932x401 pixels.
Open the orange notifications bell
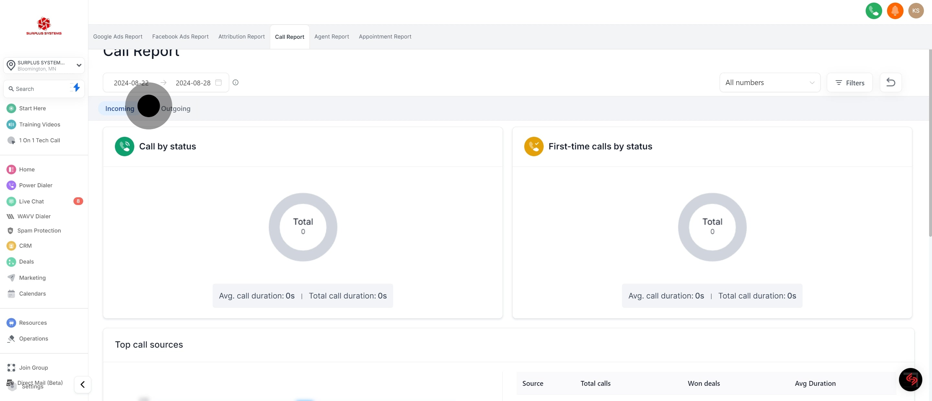895,11
